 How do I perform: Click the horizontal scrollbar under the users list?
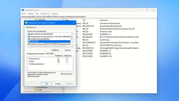click(x=48, y=46)
